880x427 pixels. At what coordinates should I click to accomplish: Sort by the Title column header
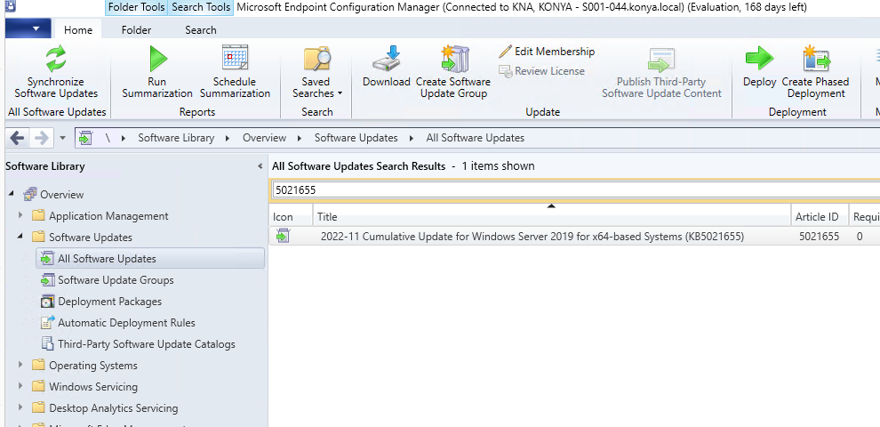(x=552, y=216)
